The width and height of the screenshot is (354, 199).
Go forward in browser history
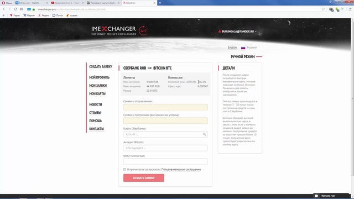click(9, 9)
